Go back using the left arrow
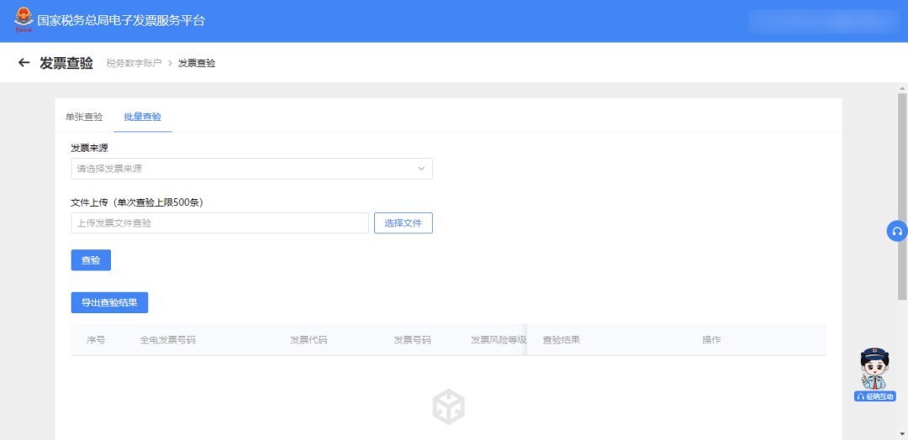Image resolution: width=908 pixels, height=440 pixels. coord(24,63)
